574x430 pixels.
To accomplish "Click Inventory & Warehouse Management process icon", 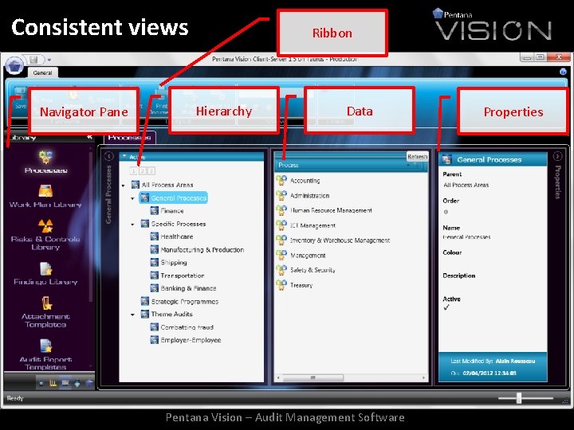I will (281, 240).
